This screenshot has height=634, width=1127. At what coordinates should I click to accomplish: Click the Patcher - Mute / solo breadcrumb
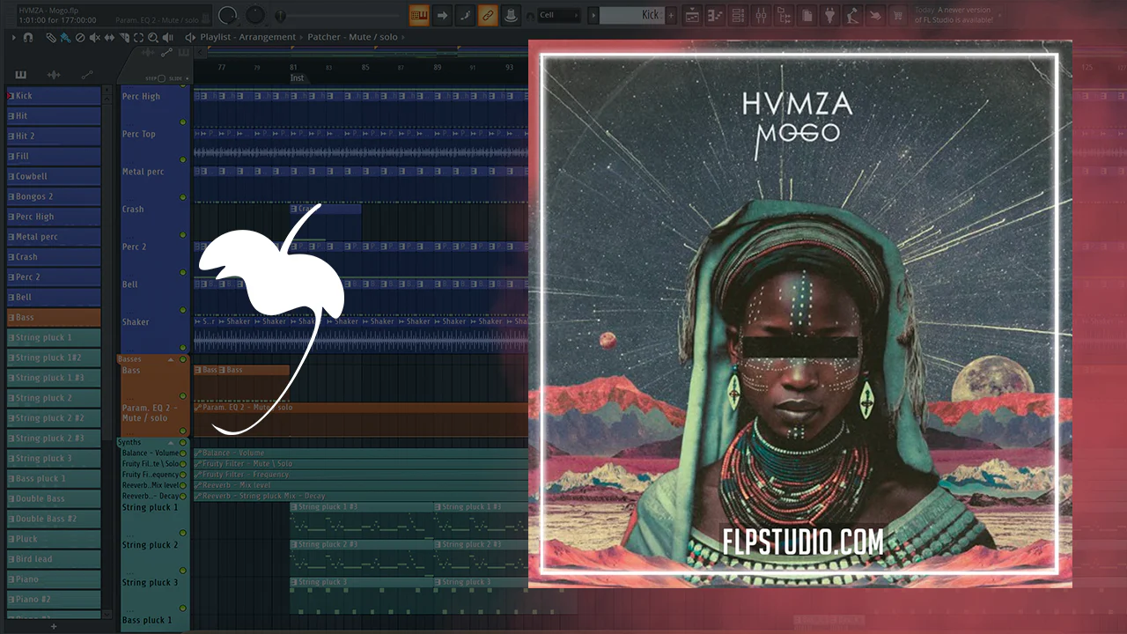click(x=352, y=37)
